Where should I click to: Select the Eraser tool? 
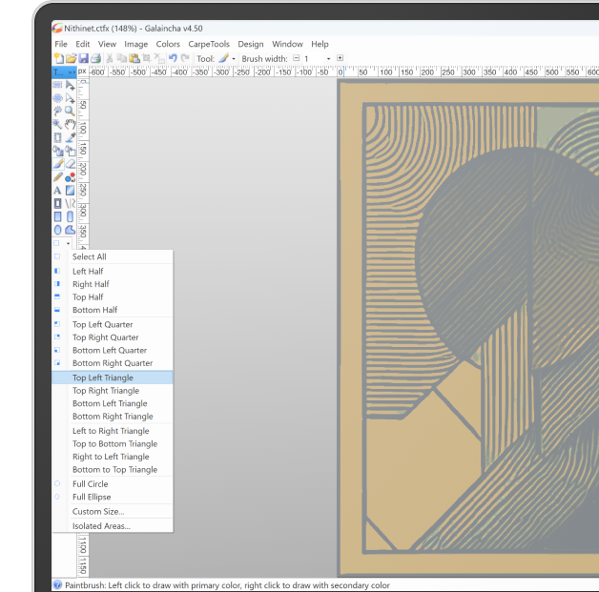coord(70,164)
